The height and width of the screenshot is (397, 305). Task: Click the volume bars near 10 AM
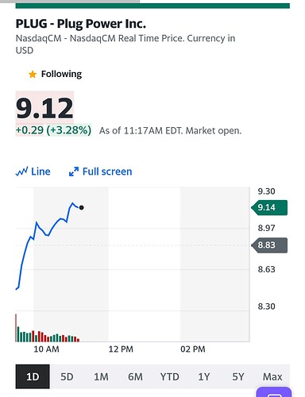point(48,328)
